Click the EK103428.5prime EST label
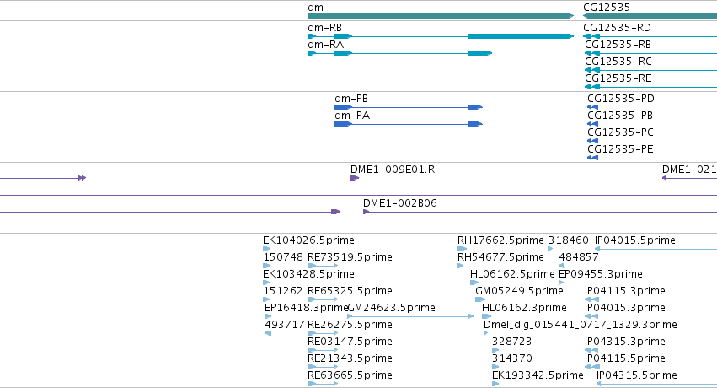The width and height of the screenshot is (717, 388). (308, 274)
